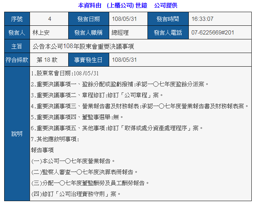Click the 發言人 label cell

coord(17,33)
